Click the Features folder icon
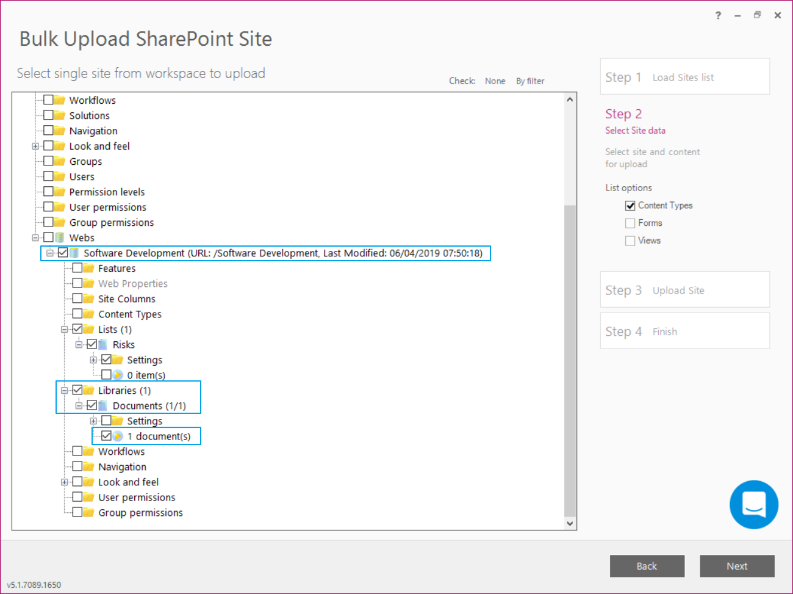793x594 pixels. pyautogui.click(x=89, y=268)
